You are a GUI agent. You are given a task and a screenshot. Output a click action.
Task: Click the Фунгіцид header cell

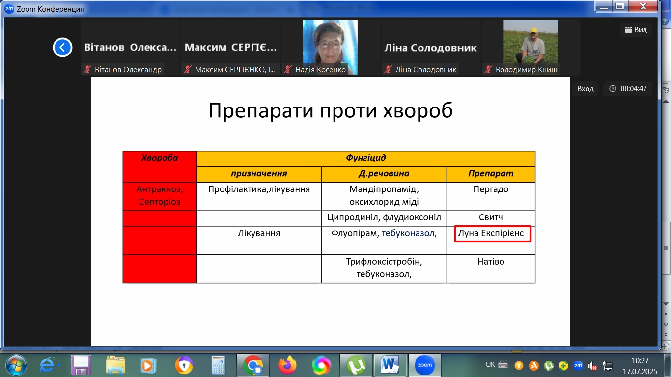[x=366, y=159]
